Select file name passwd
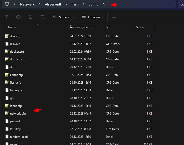This screenshot has height=145, width=184. click(15, 121)
